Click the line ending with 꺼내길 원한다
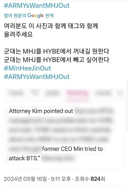This screenshot has height=187, width=128. pos(57,51)
